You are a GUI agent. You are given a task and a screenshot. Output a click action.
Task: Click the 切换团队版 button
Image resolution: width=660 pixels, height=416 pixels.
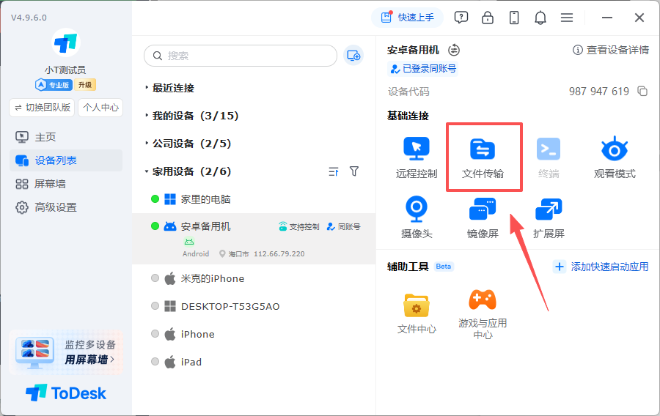pyautogui.click(x=42, y=108)
